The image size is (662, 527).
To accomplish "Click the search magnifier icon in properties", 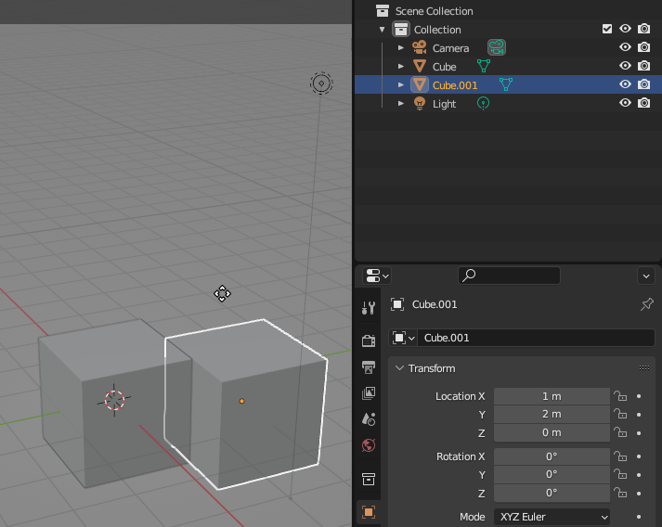I will pos(469,276).
